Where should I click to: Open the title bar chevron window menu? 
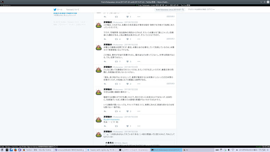[x=261, y=2]
